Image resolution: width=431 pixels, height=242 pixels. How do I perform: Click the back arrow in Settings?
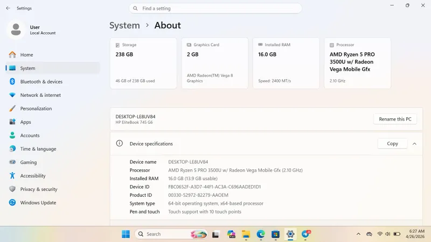[x=8, y=8]
